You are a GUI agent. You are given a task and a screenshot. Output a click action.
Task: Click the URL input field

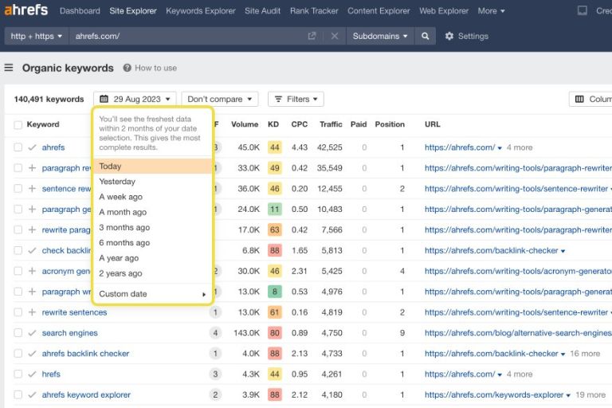187,36
